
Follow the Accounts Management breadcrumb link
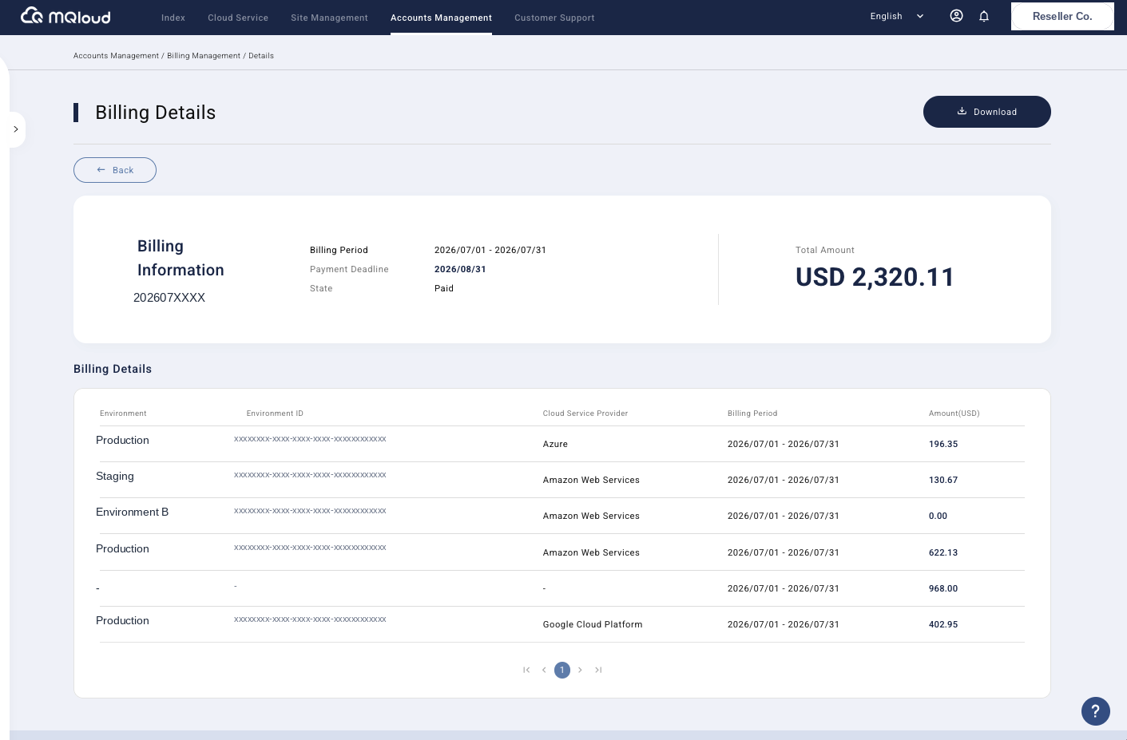click(116, 56)
